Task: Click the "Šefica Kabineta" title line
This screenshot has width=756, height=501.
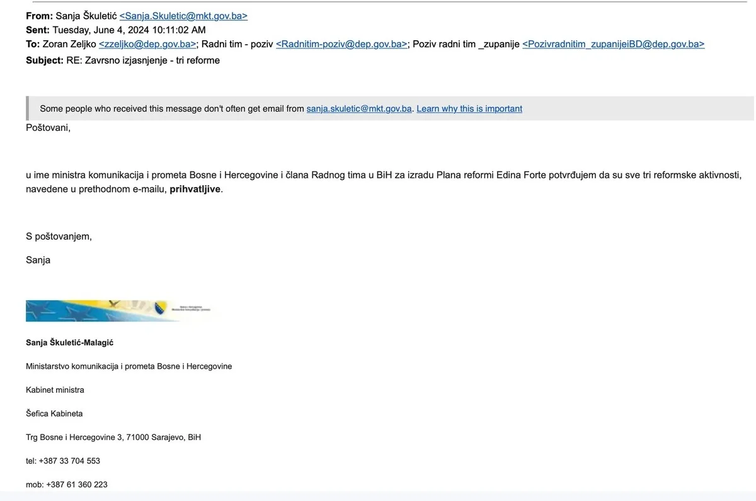Action: point(54,414)
